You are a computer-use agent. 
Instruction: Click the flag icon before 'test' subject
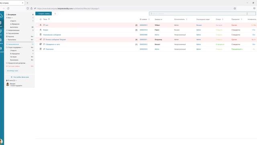coord(44,25)
